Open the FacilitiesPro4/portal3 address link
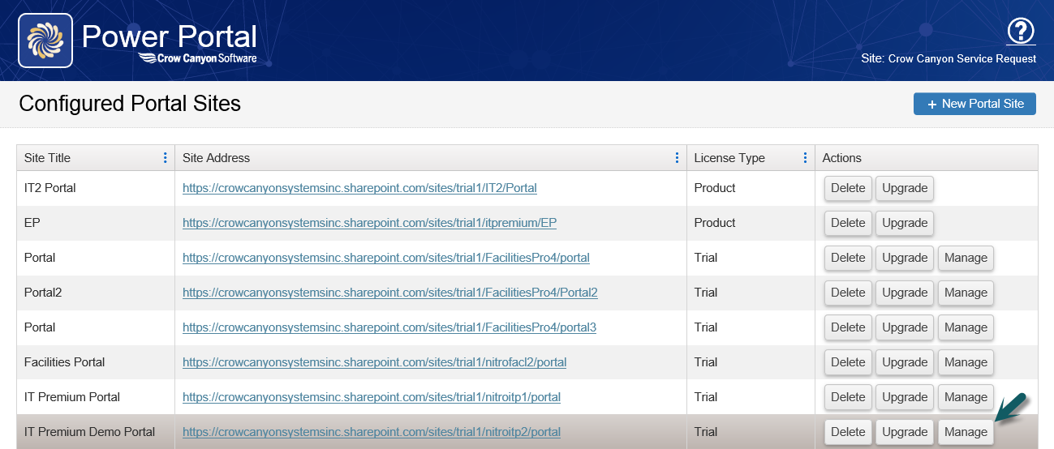The height and width of the screenshot is (449, 1054). 389,327
